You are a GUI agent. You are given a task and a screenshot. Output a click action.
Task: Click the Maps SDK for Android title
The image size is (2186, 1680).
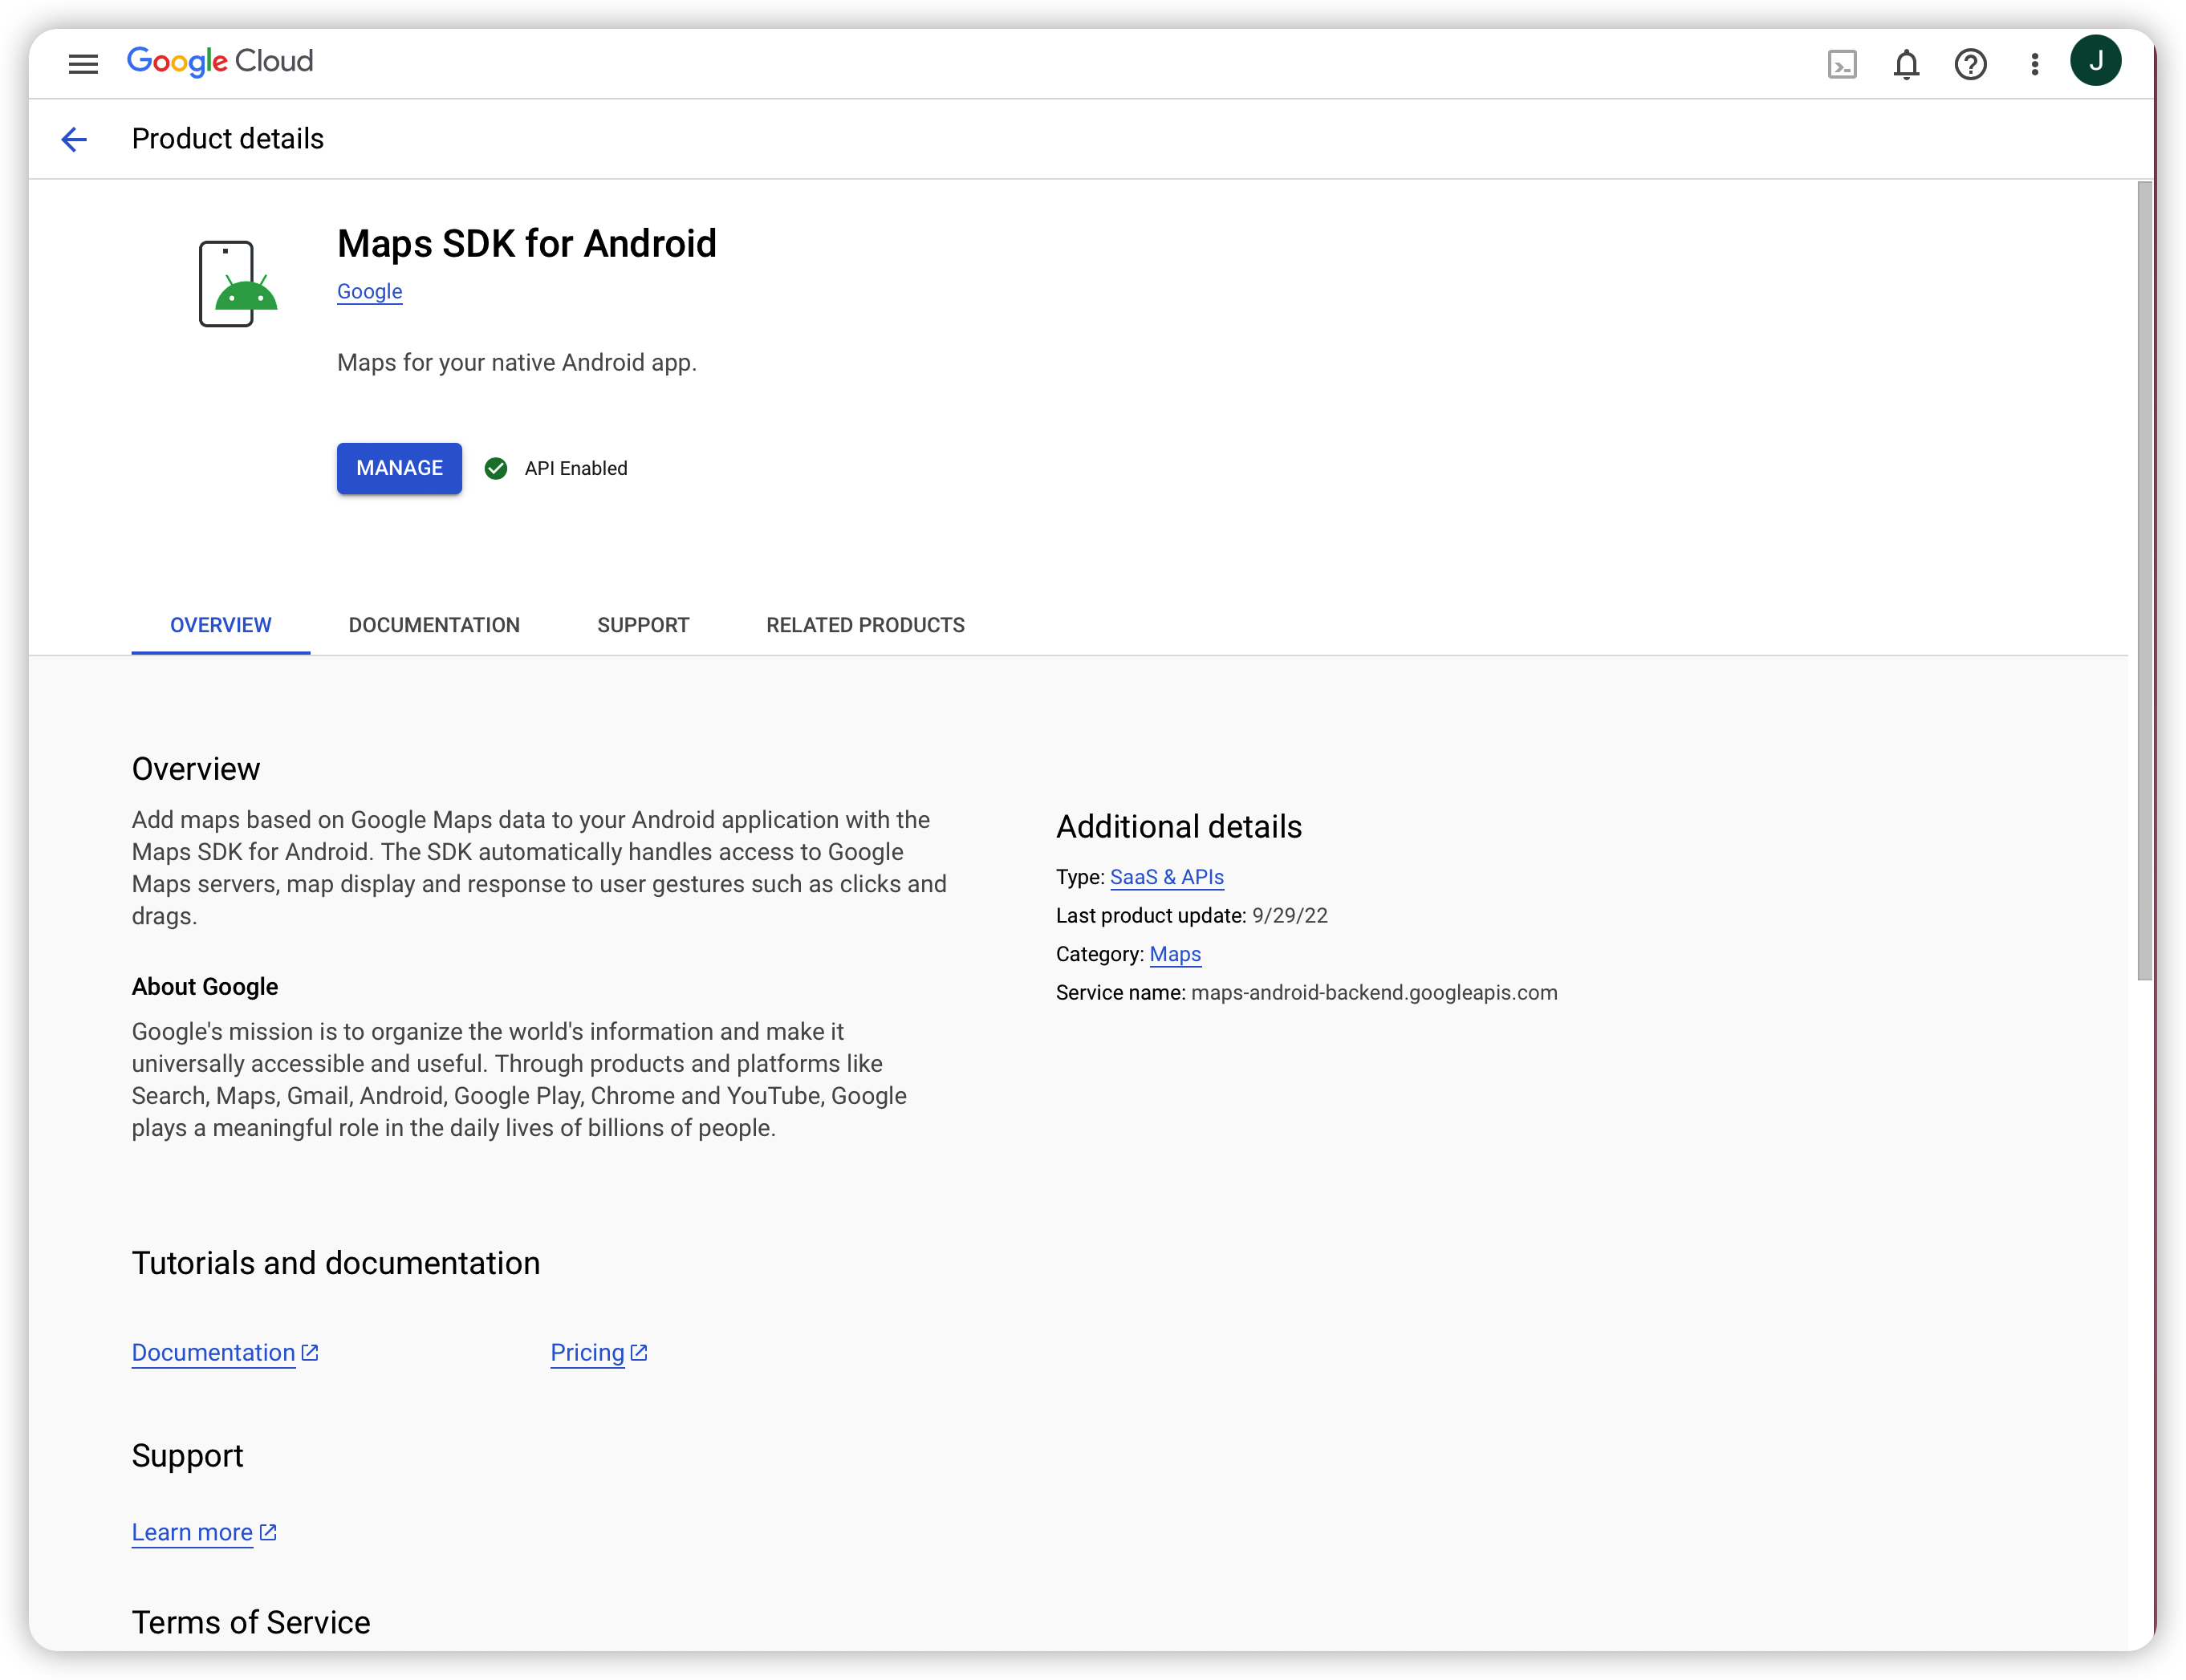coord(526,243)
